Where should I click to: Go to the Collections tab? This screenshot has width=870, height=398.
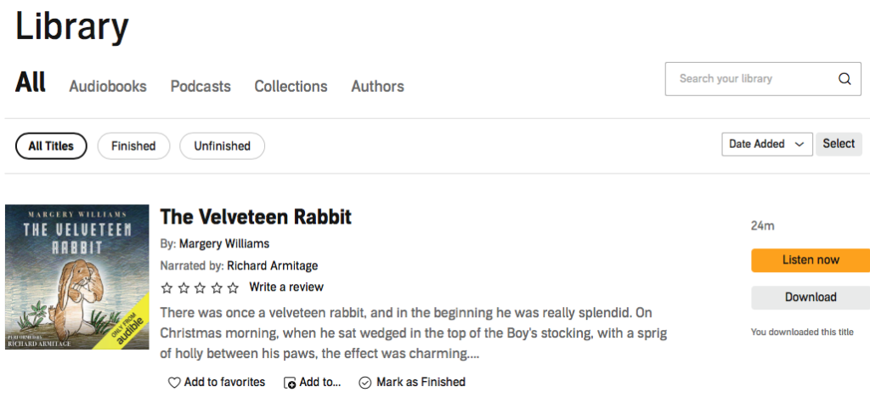tap(291, 87)
